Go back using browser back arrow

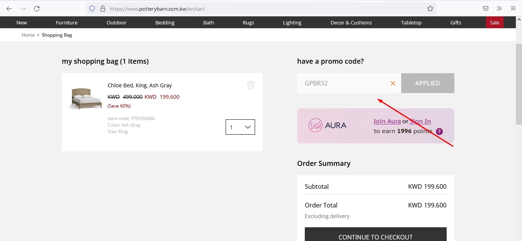[9, 8]
